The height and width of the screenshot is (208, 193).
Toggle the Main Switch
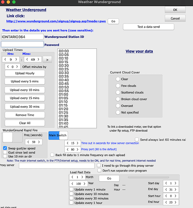point(58,135)
